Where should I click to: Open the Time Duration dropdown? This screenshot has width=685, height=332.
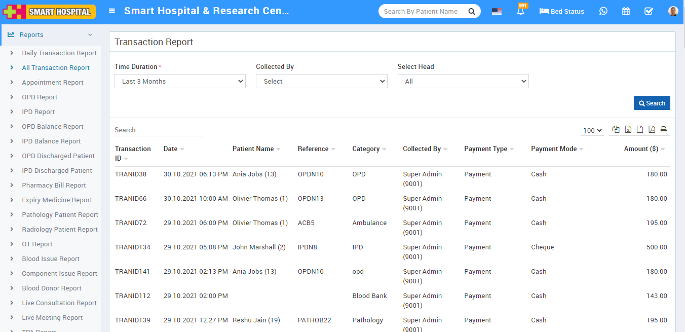tap(180, 81)
